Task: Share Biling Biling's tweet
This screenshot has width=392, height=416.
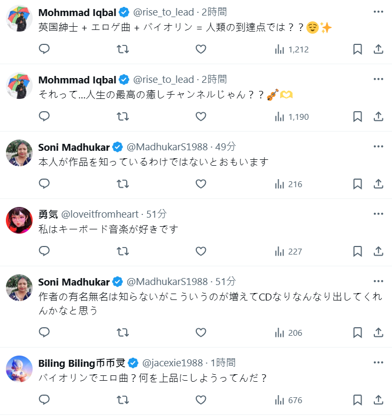Action: 378,400
